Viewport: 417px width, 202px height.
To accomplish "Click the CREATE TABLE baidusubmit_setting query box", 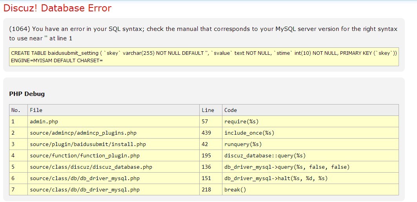I will (204, 57).
